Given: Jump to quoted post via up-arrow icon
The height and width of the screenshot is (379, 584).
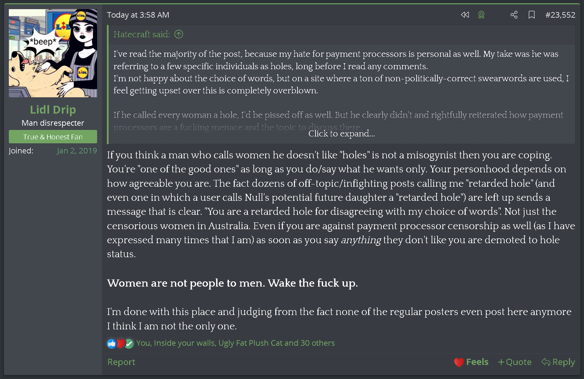Looking at the screenshot, I should coord(179,34).
